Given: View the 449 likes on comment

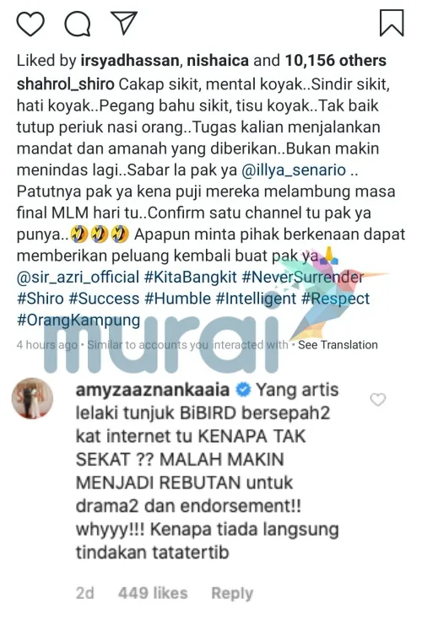Looking at the screenshot, I should tap(153, 593).
